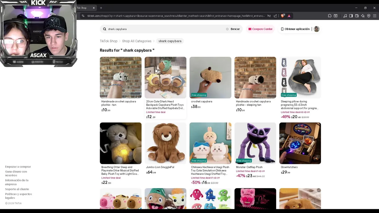This screenshot has width=379, height=213.
Task: Click the VPN shield icon in toolbar
Action: (369, 16)
